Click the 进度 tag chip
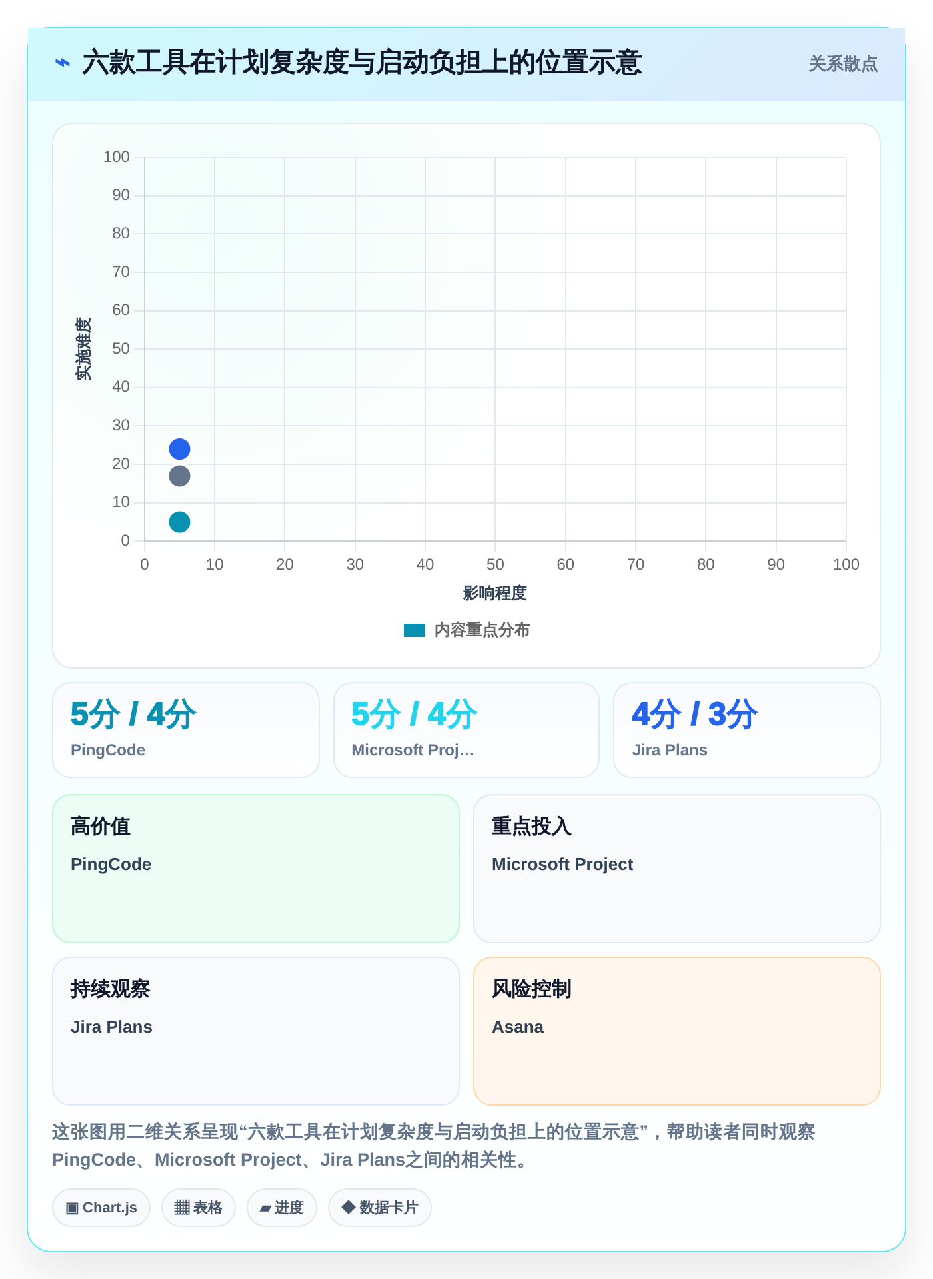 click(282, 1208)
